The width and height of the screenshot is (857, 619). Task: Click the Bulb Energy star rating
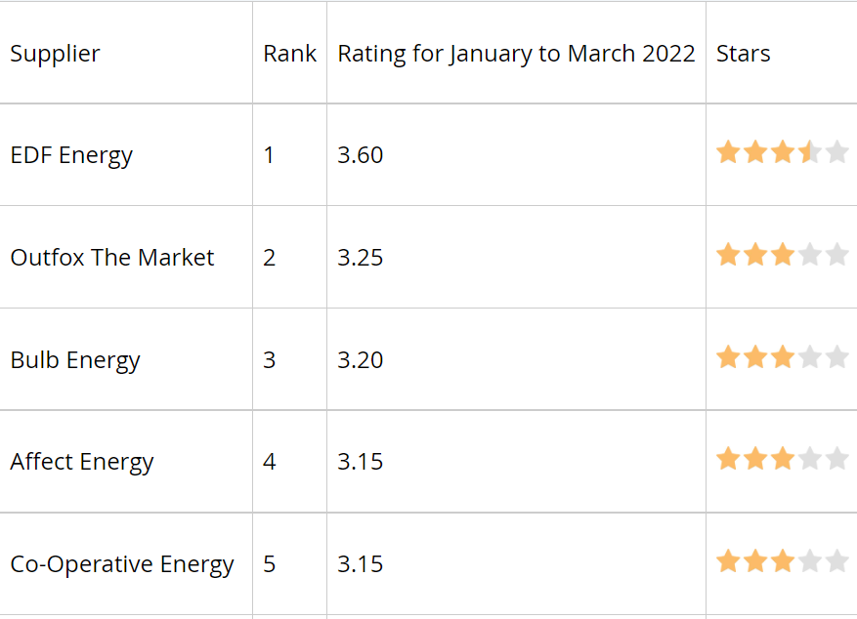coord(782,357)
